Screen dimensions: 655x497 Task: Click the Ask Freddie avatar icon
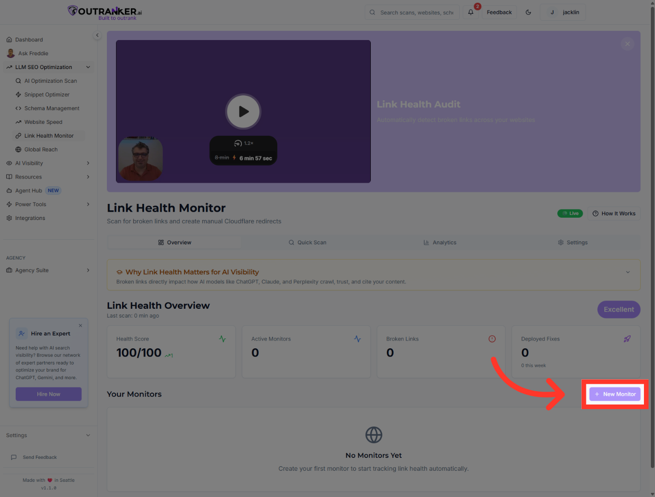click(11, 53)
